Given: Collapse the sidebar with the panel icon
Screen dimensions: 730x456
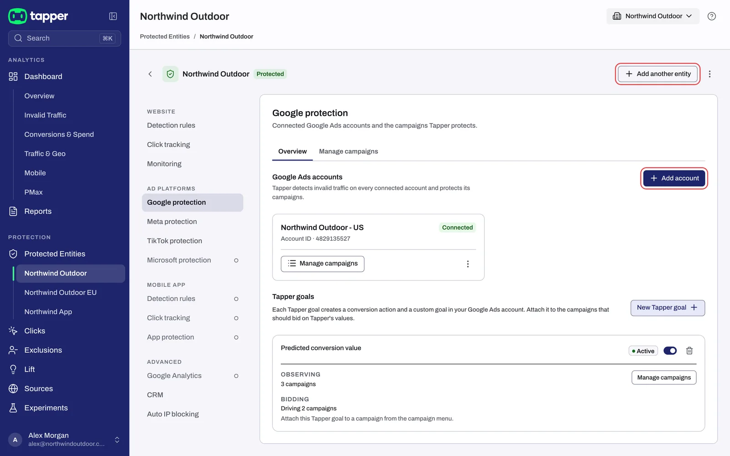Looking at the screenshot, I should [x=113, y=16].
